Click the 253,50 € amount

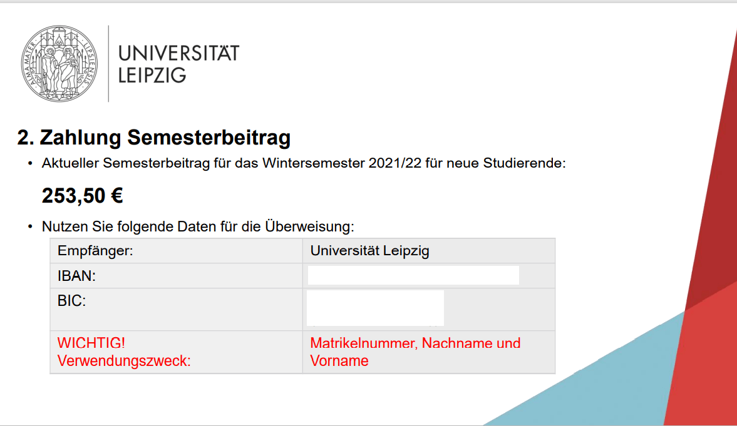(82, 196)
